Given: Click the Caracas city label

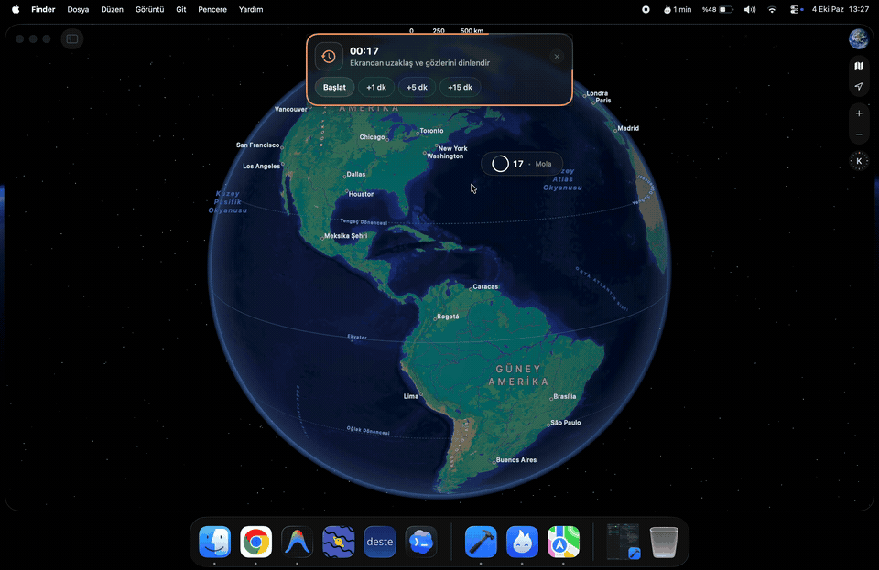Looking at the screenshot, I should (485, 286).
